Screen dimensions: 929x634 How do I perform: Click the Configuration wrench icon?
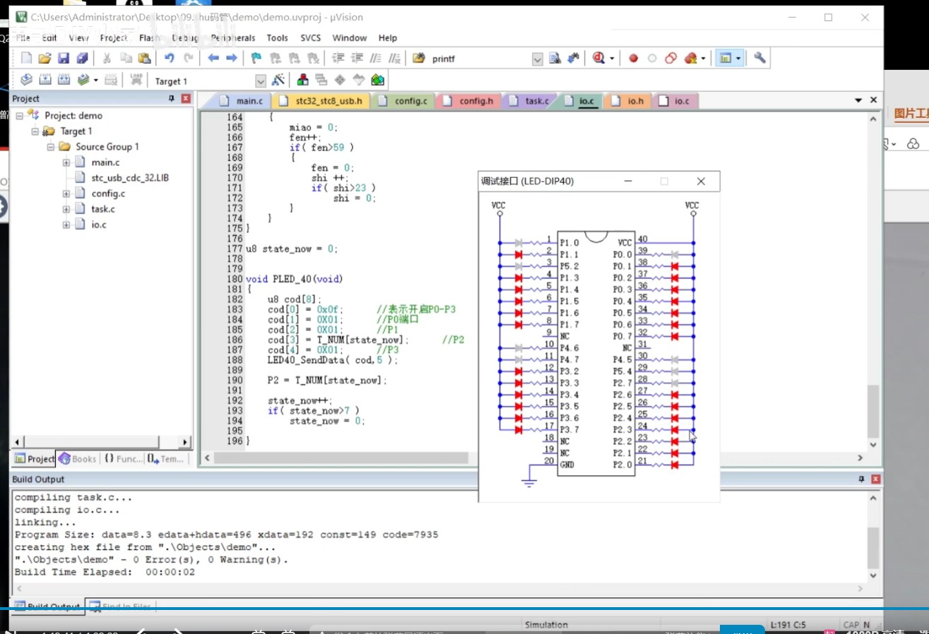click(x=760, y=59)
